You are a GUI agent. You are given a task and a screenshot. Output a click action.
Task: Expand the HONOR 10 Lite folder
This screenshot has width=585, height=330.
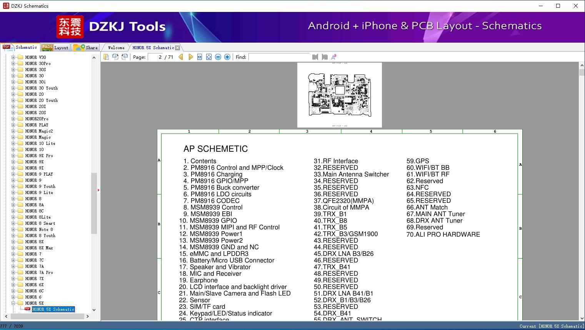(x=13, y=143)
